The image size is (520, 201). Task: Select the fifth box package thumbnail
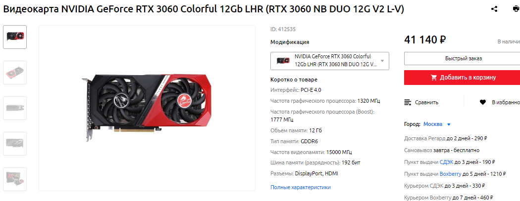click(15, 179)
